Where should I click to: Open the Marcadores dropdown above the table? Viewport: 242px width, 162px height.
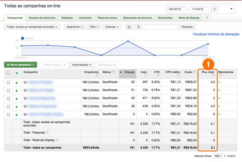coord(107,65)
